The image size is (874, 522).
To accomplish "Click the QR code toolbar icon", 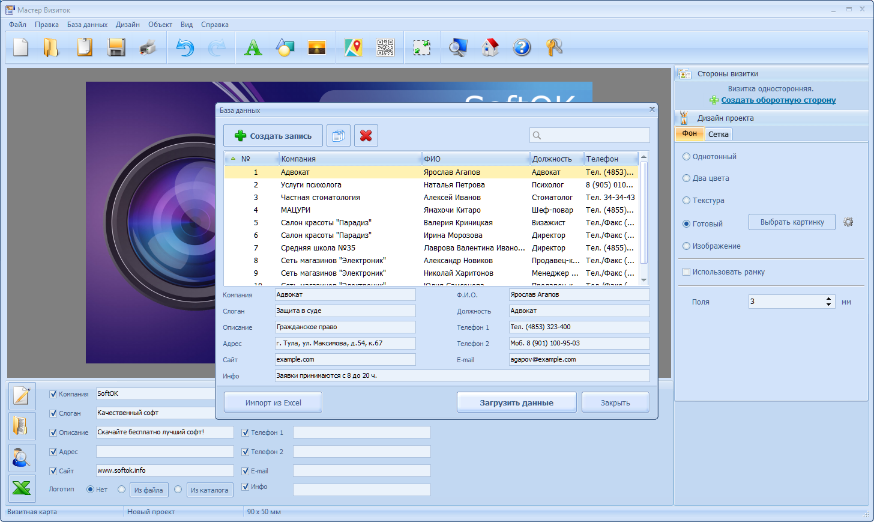I will point(385,47).
